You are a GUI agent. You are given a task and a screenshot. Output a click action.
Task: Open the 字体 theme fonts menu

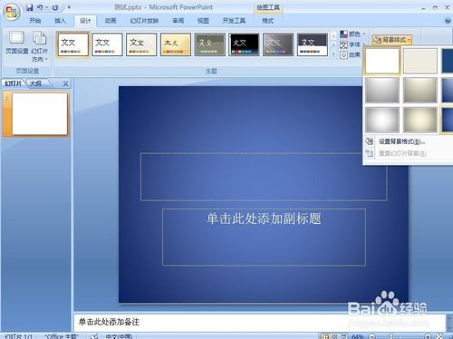[x=352, y=44]
